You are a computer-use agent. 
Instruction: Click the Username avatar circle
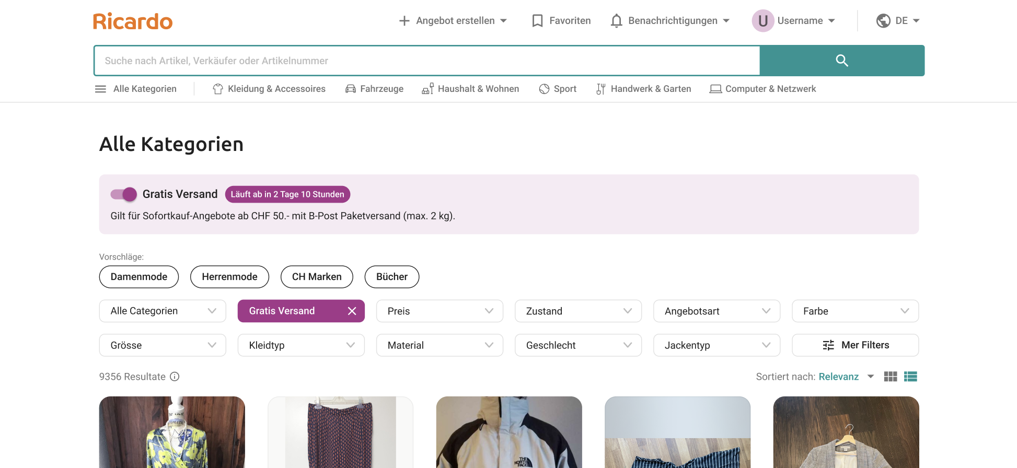(763, 21)
